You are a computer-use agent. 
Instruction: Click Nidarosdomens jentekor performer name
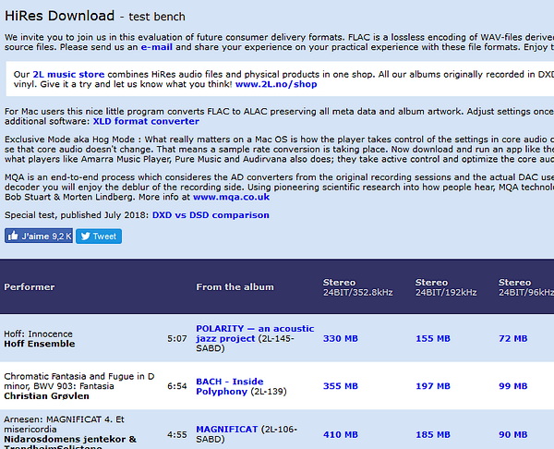click(70, 442)
